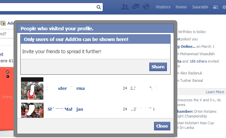Open the messages icon

click(136, 7)
